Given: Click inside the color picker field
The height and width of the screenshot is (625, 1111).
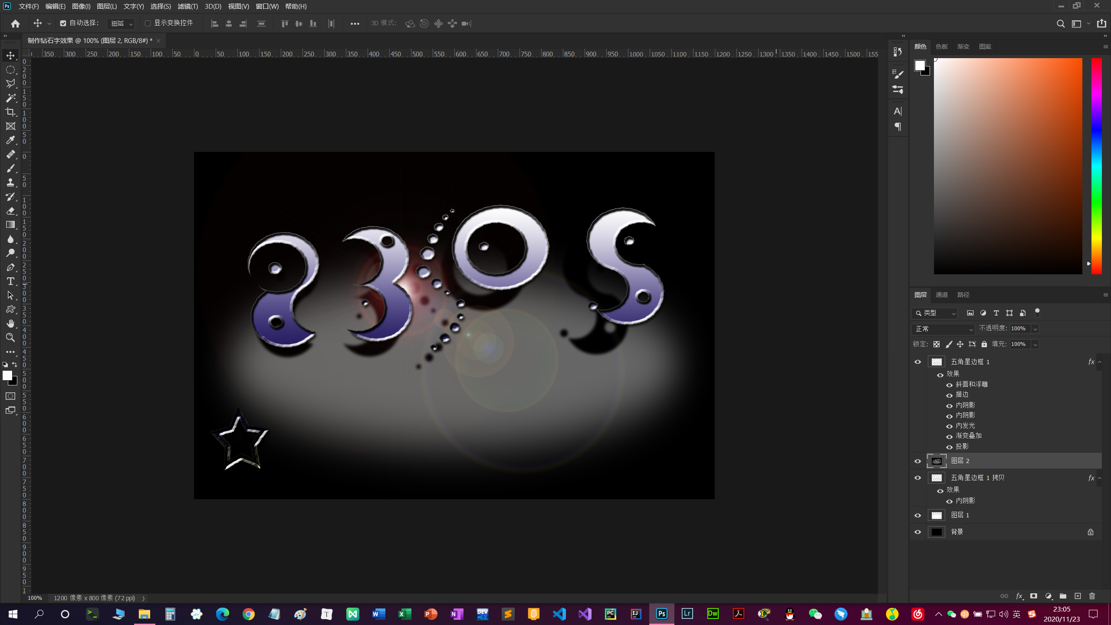Looking at the screenshot, I should pos(1008,166).
